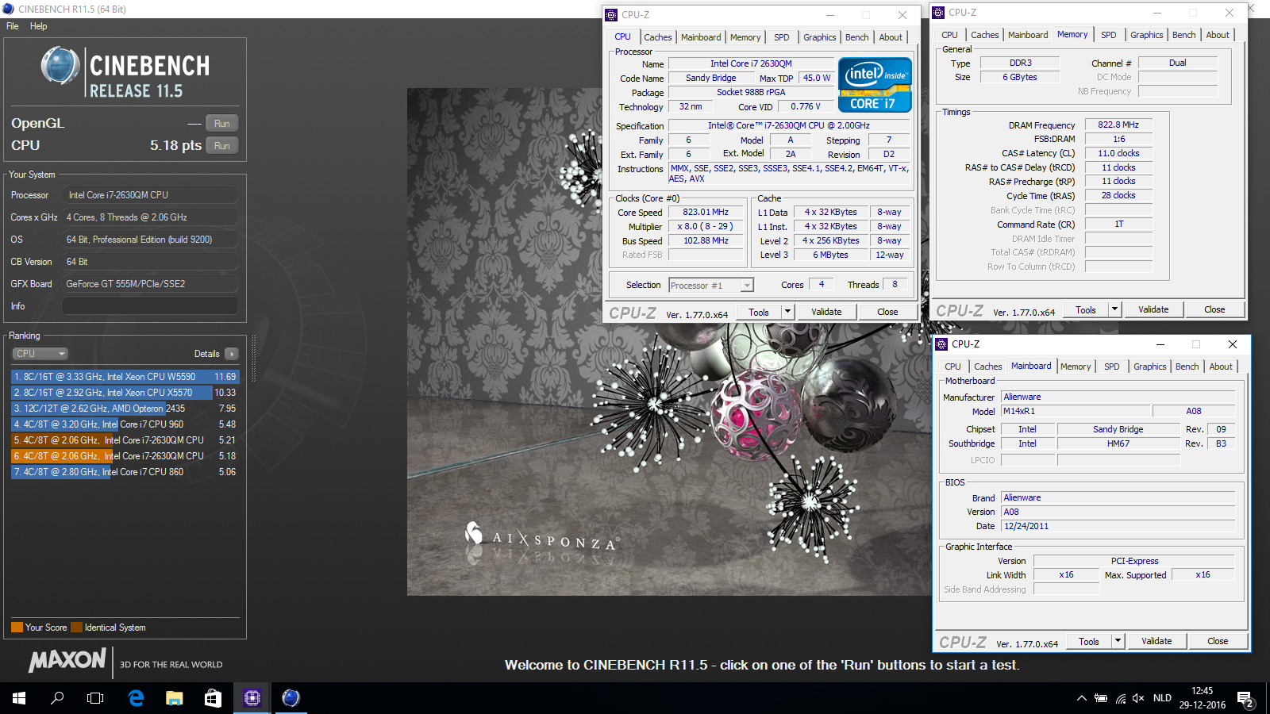Open Tools dropdown arrow in Memory window
Screen dimensions: 1270x714
pos(1115,310)
